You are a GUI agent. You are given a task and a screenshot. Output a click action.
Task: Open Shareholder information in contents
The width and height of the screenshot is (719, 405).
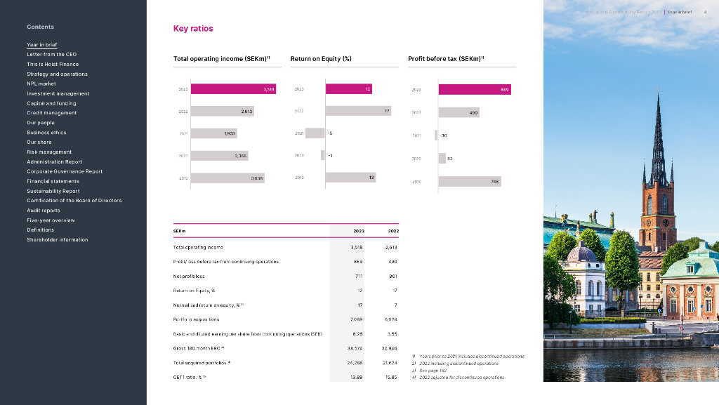coord(58,240)
